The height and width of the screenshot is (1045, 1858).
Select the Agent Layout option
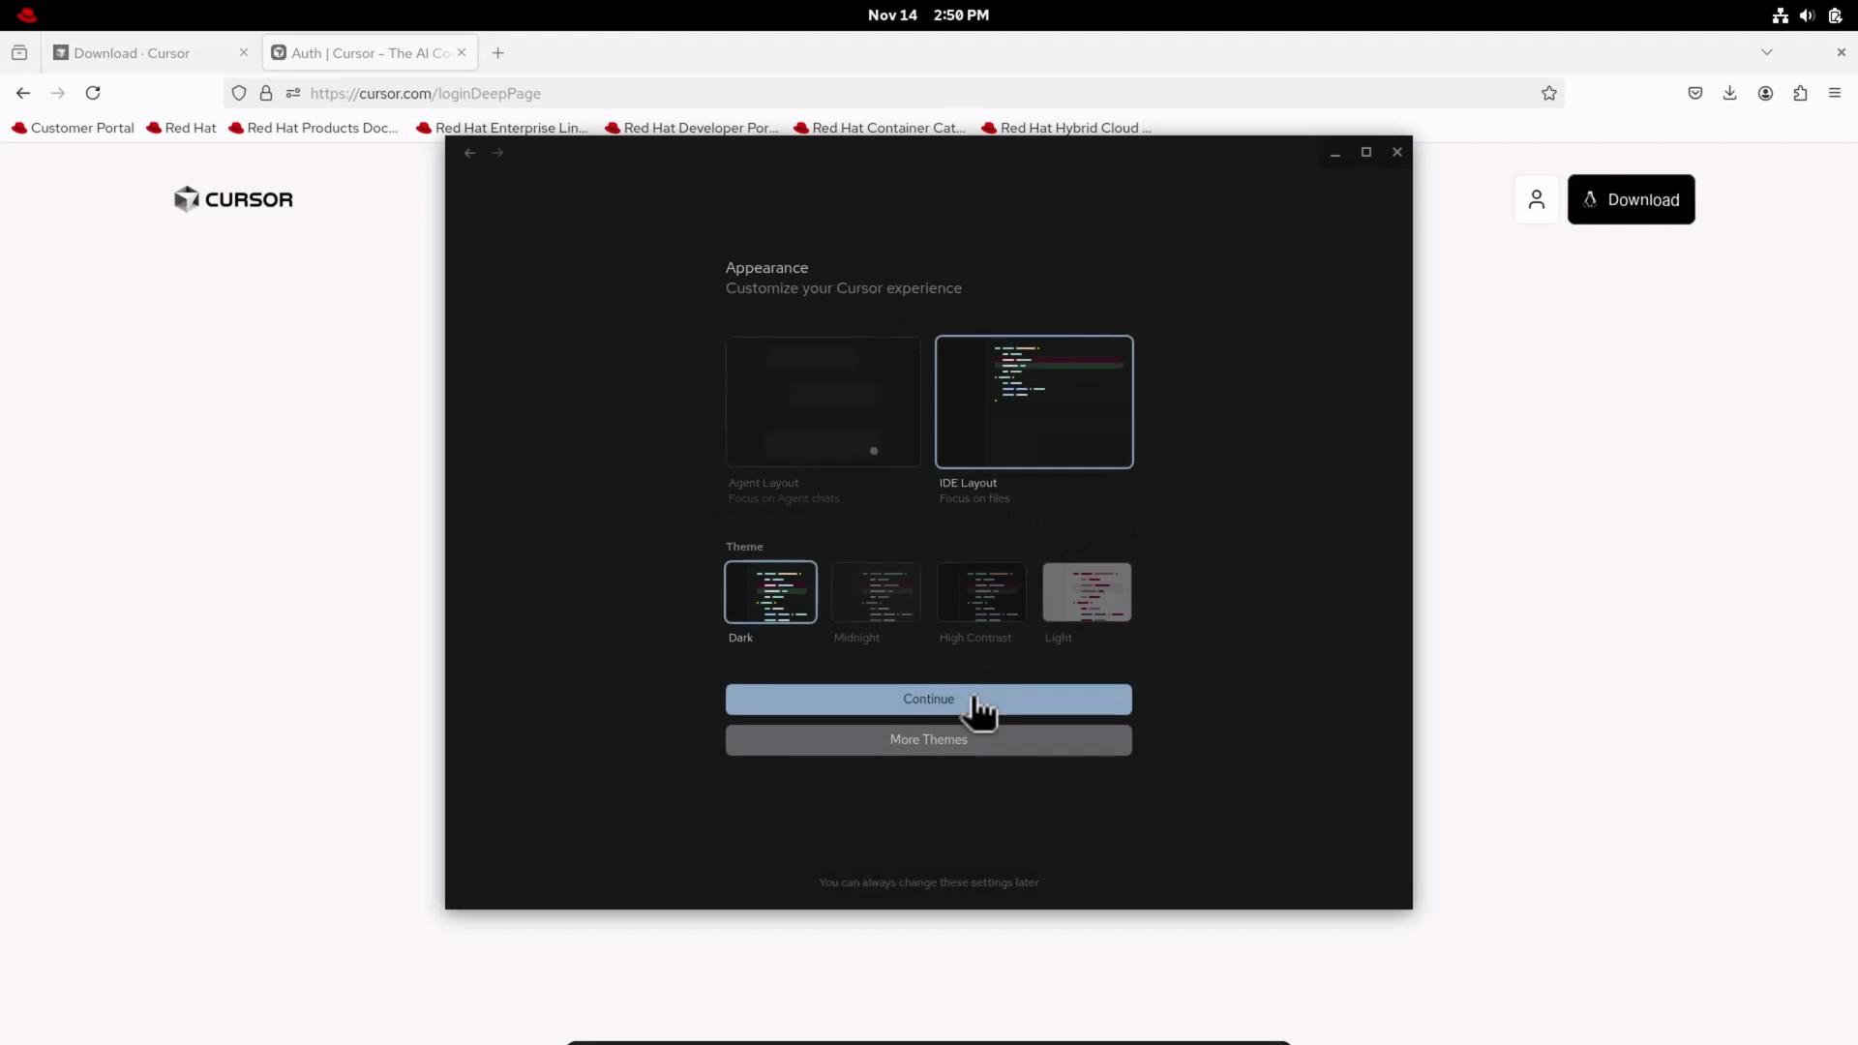pyautogui.click(x=823, y=402)
